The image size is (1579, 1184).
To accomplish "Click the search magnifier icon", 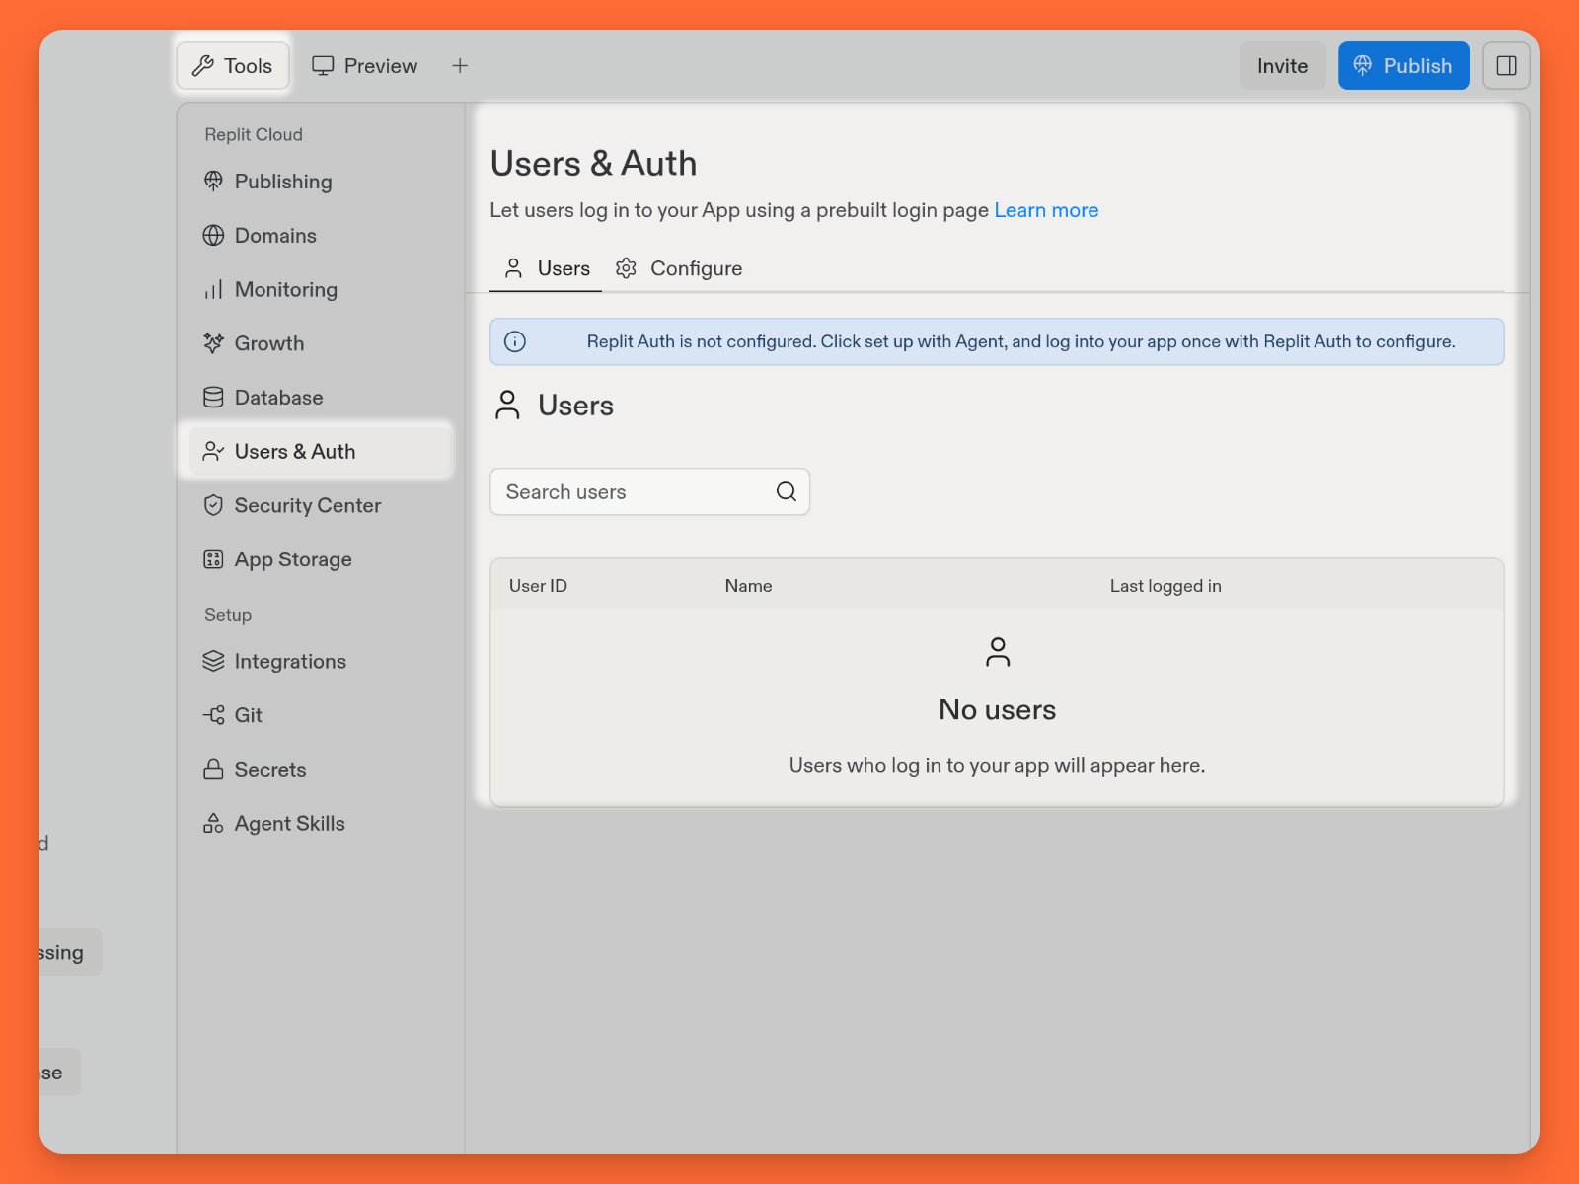I will pos(787,491).
